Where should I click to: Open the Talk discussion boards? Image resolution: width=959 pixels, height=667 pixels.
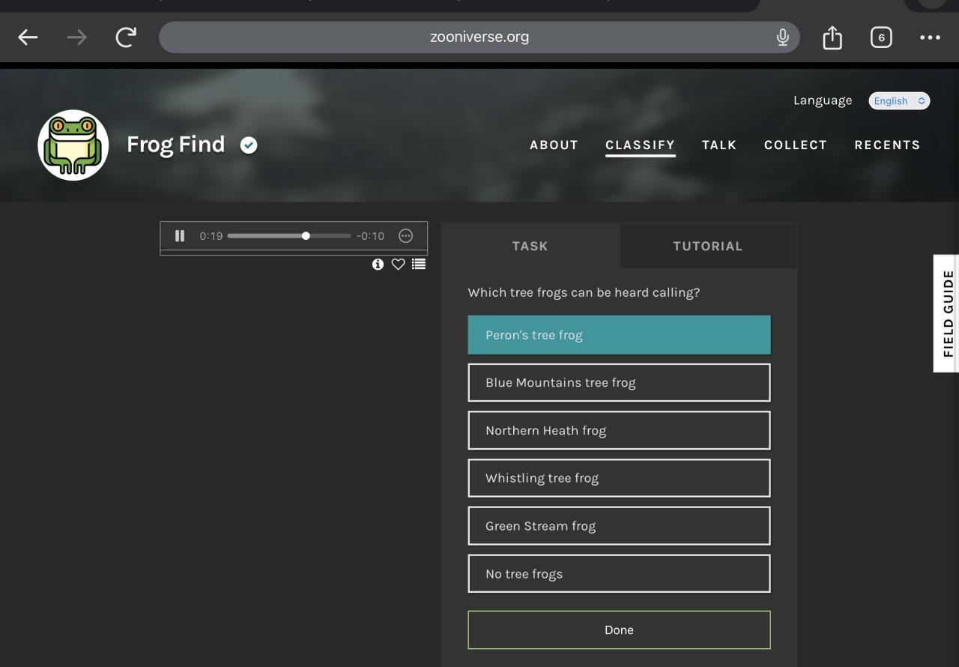pyautogui.click(x=719, y=145)
